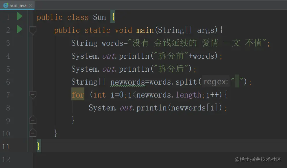Click the static keyword on line 2
The width and height of the screenshot is (287, 168).
click(97, 30)
